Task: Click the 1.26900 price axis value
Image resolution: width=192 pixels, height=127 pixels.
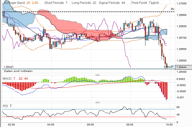Action: (181, 15)
